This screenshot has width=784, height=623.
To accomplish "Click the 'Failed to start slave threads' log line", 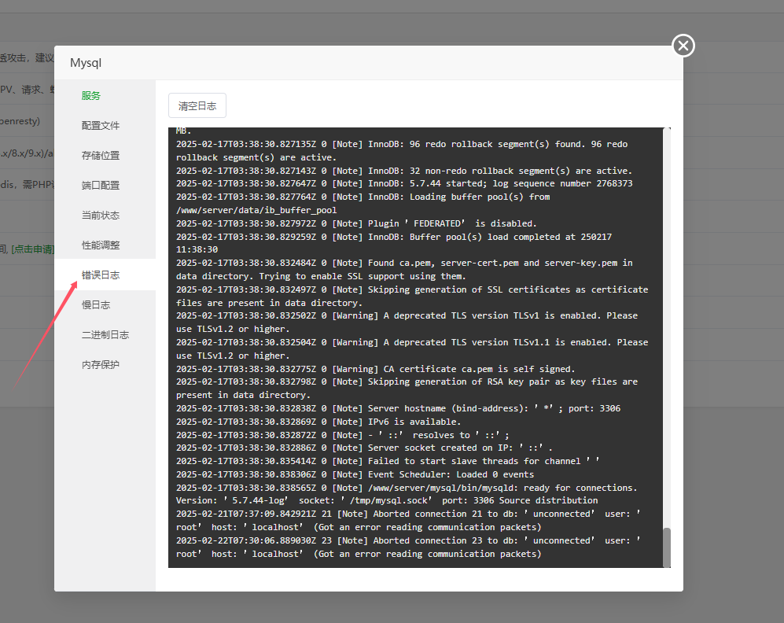I will click(x=388, y=461).
